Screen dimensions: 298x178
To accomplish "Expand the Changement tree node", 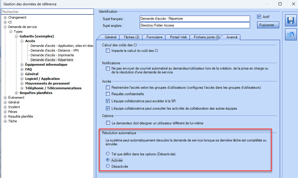I will [x=5, y=17].
